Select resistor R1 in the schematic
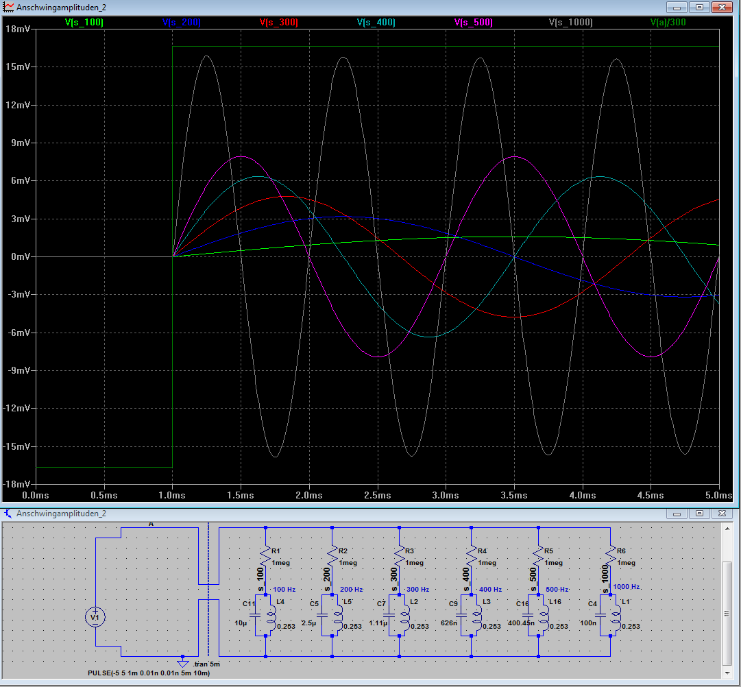Image resolution: width=741 pixels, height=687 pixels. click(x=265, y=554)
